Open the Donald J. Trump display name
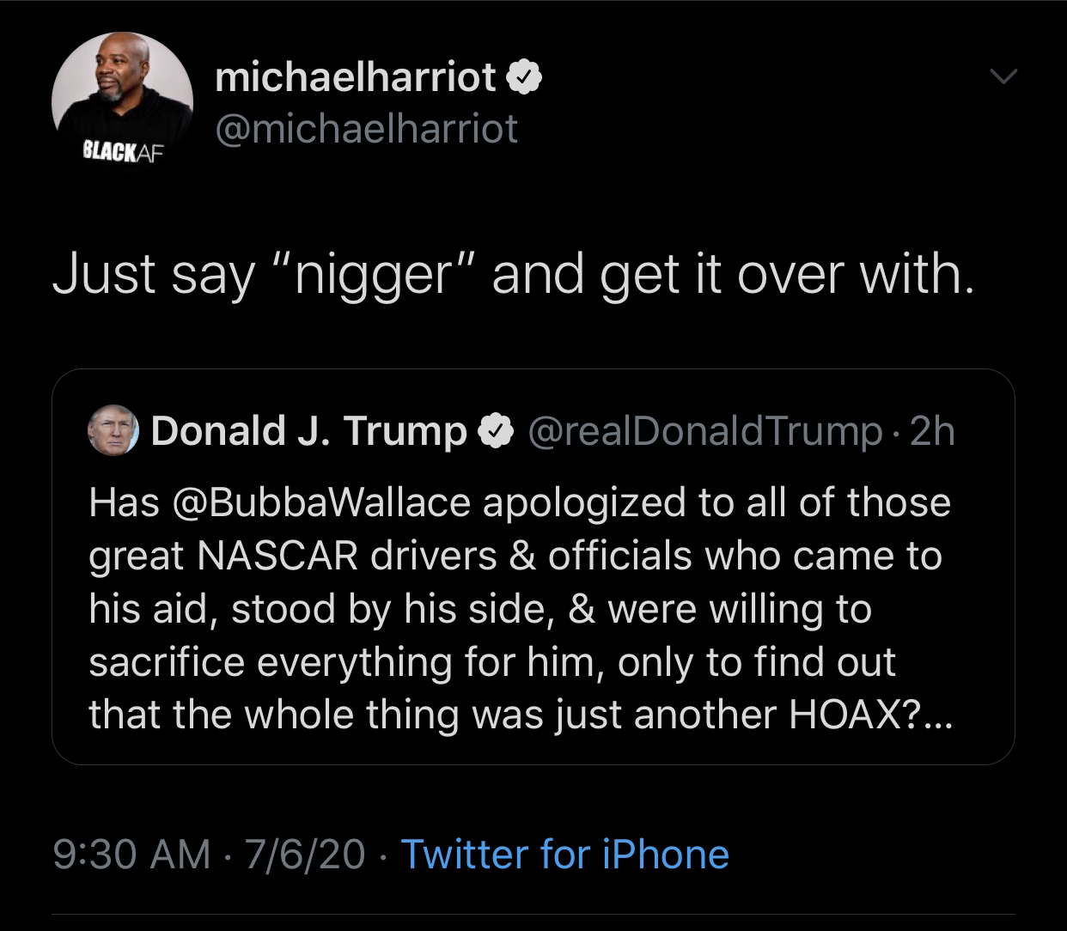The image size is (1067, 931). click(308, 431)
